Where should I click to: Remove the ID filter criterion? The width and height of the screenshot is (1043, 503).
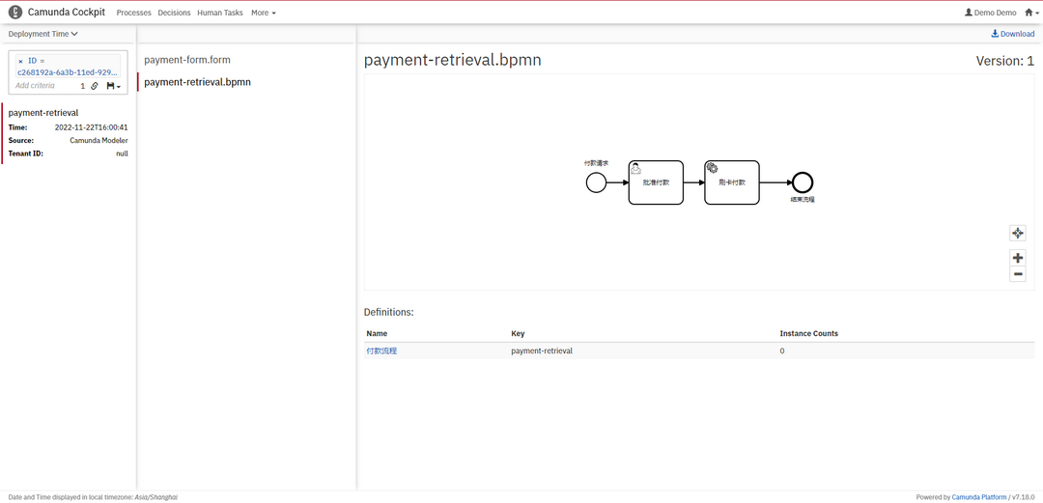(20, 61)
